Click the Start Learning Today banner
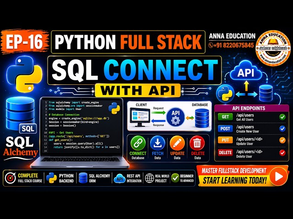The height and width of the screenshot is (219, 293). click(x=235, y=180)
